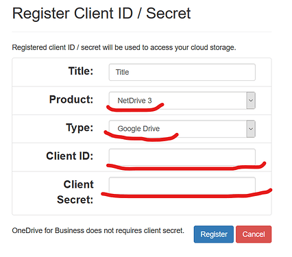
Task: Click inside the Client ID input box
Action: [x=182, y=157]
